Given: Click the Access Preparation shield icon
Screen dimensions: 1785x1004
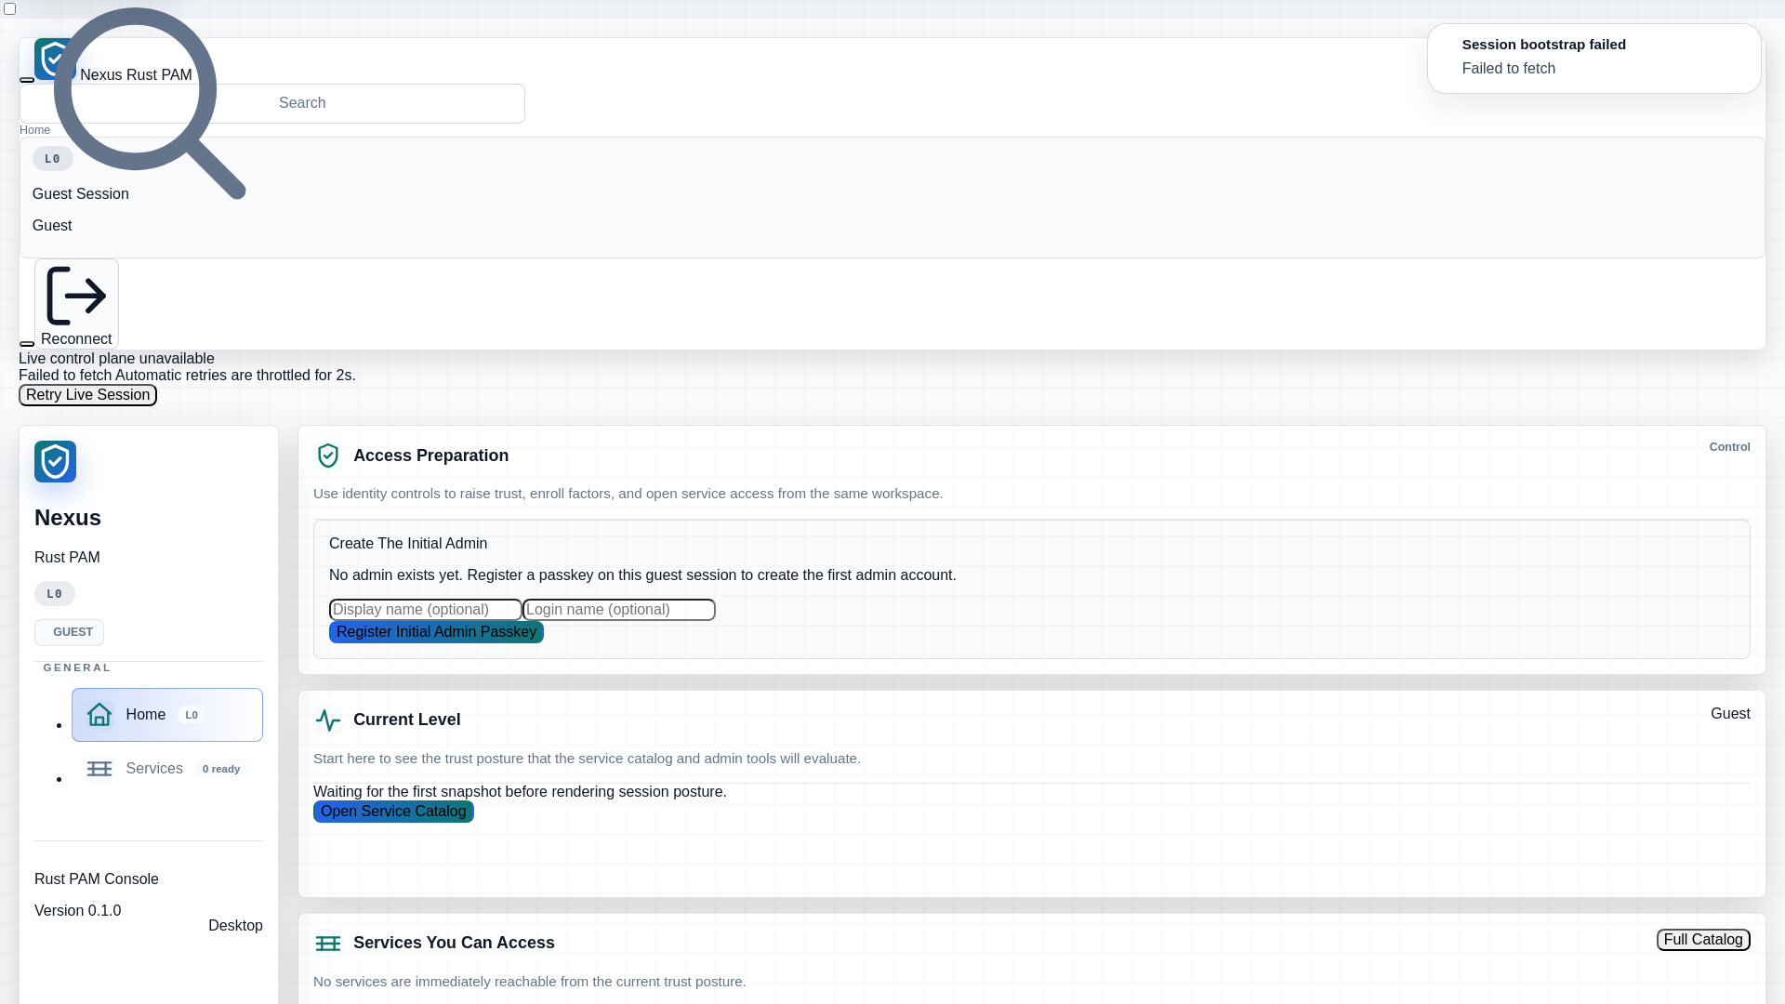Looking at the screenshot, I should coord(328,456).
